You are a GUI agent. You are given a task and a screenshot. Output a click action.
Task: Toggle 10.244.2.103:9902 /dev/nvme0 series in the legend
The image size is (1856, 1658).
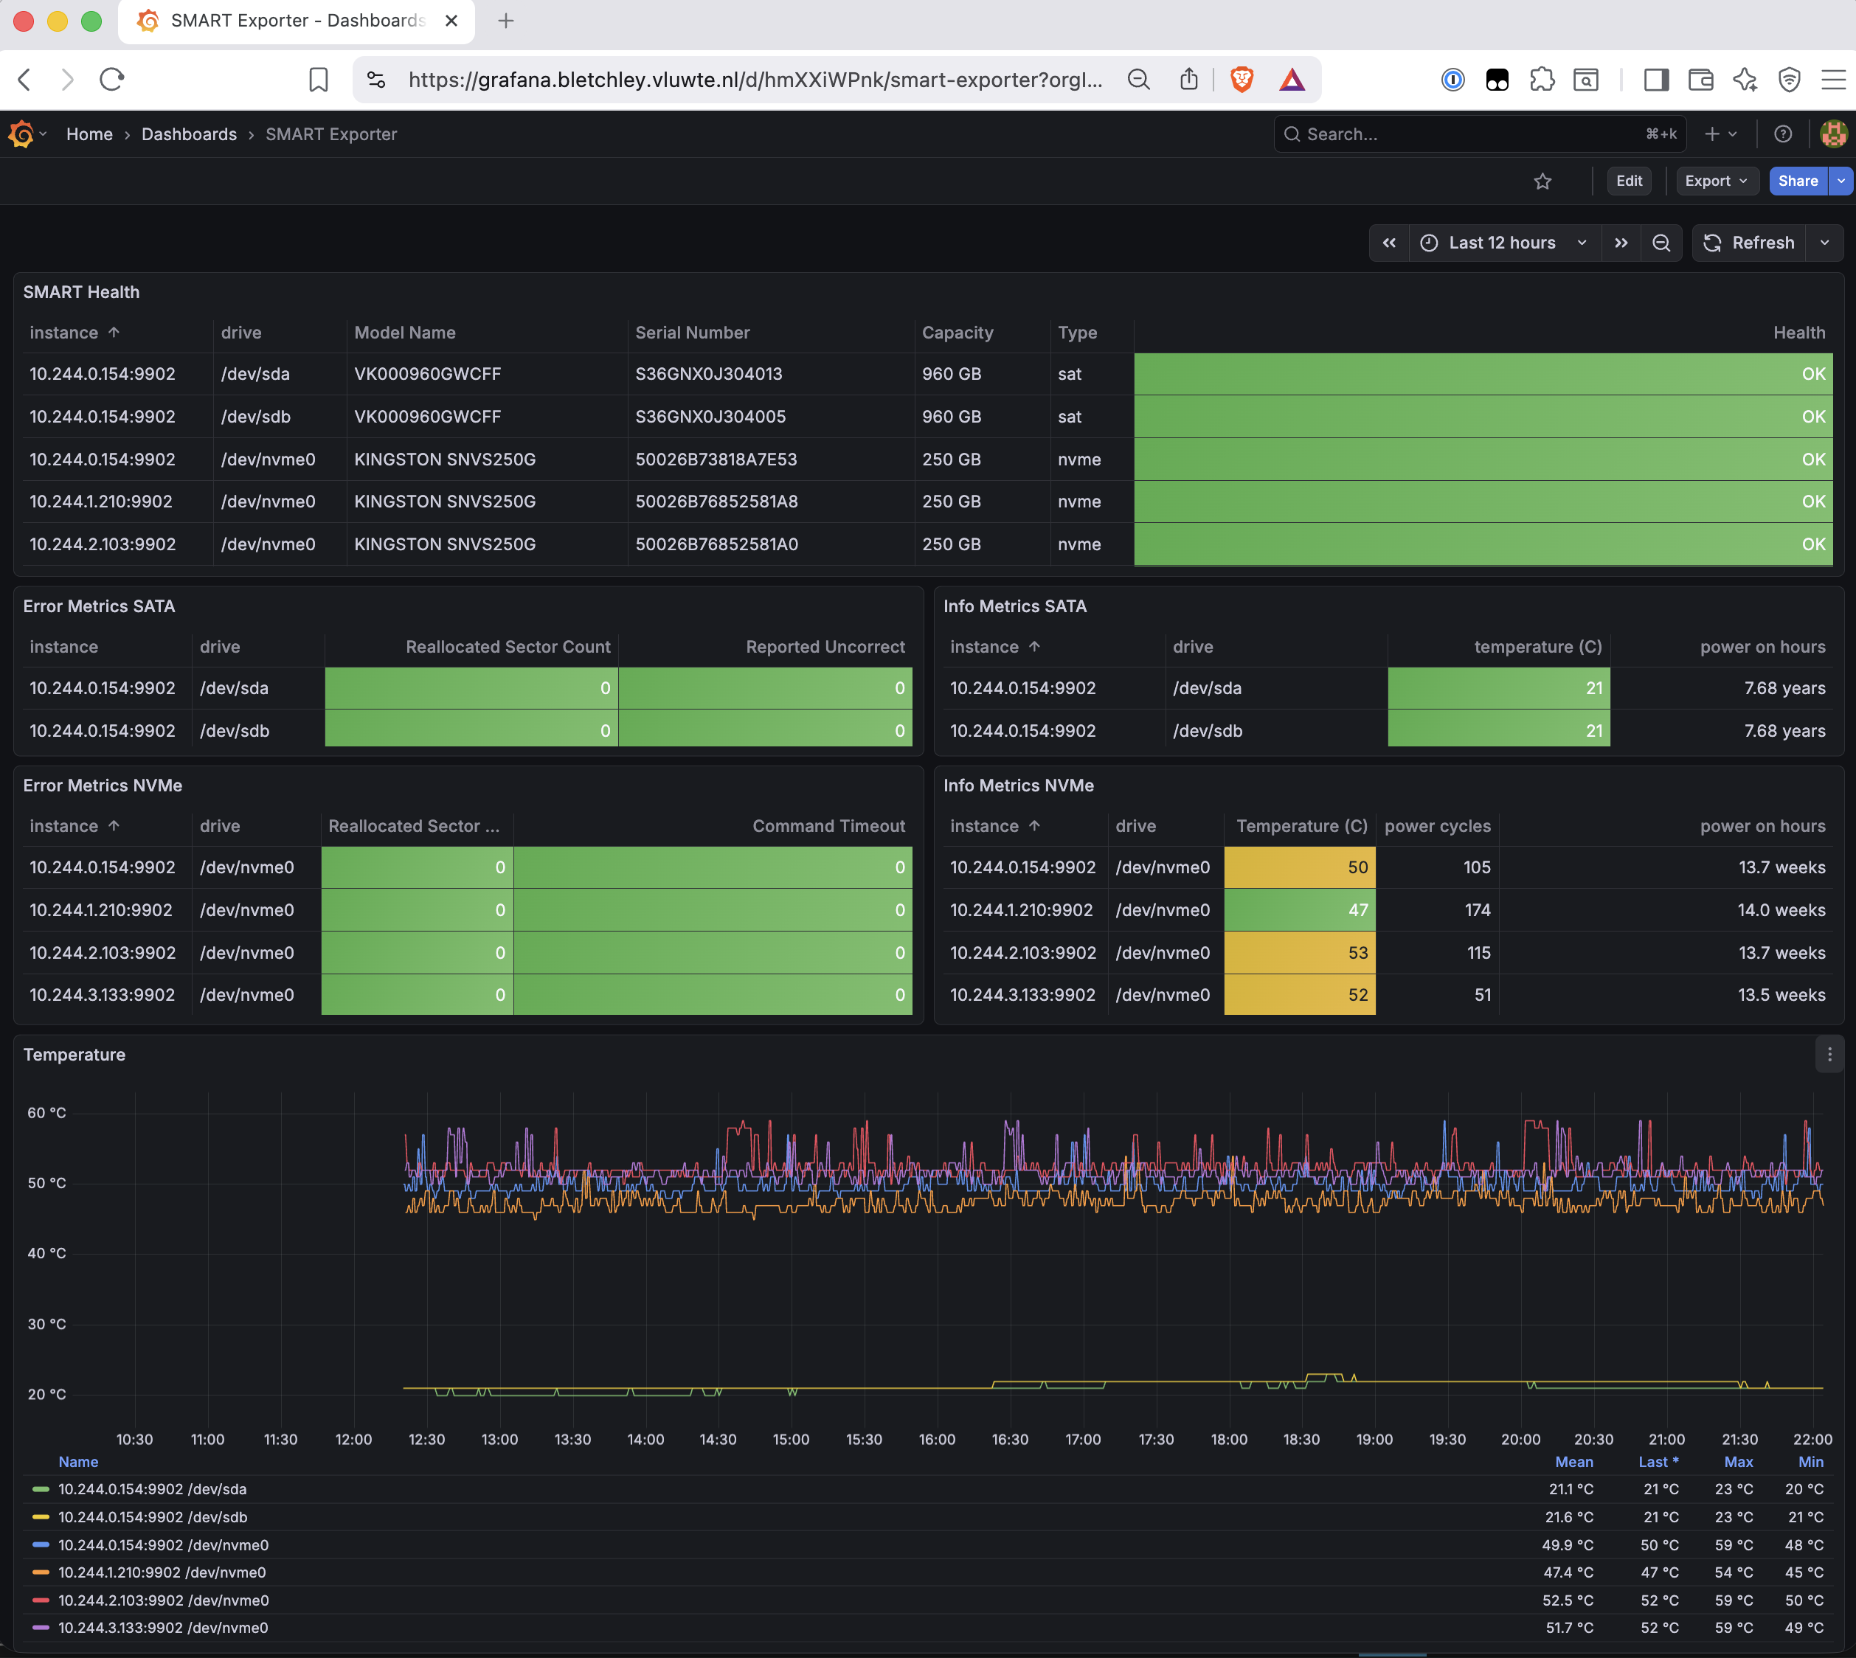(x=163, y=1600)
